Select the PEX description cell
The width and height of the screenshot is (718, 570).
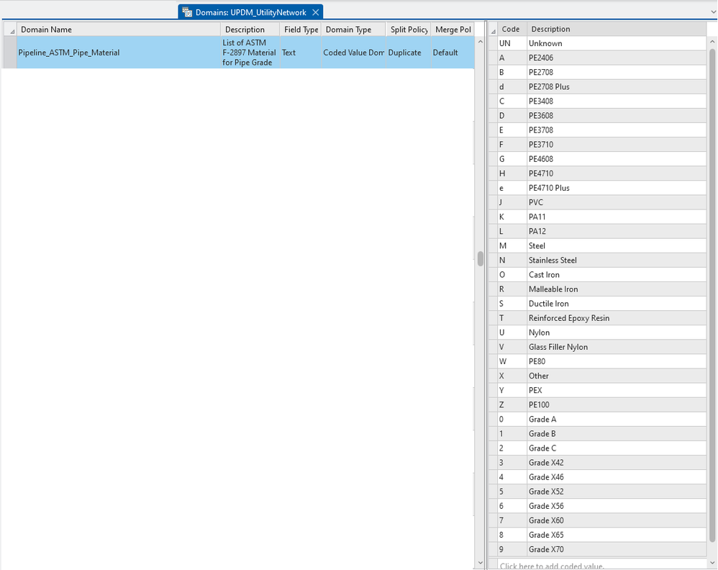point(617,390)
